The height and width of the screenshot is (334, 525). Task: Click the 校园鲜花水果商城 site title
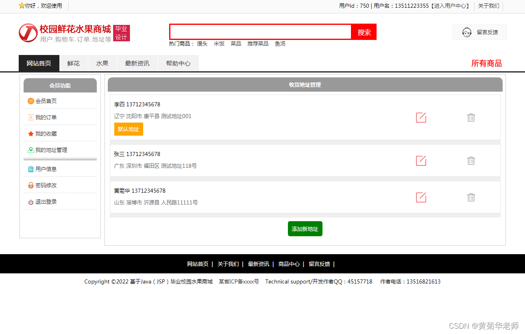click(75, 29)
